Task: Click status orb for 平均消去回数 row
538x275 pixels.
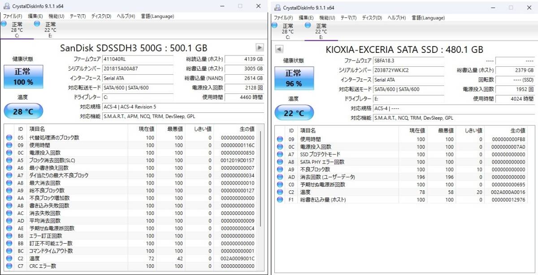Action: (x=9, y=220)
